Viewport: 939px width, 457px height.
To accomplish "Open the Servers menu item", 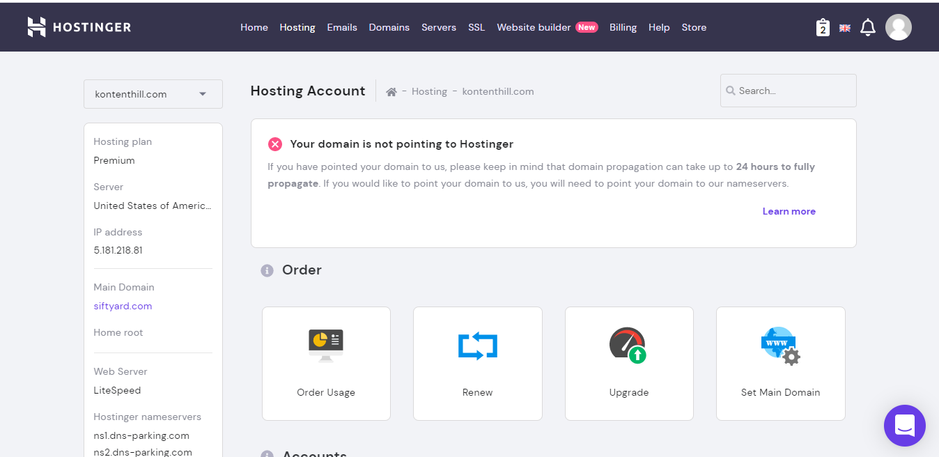I will [x=439, y=27].
